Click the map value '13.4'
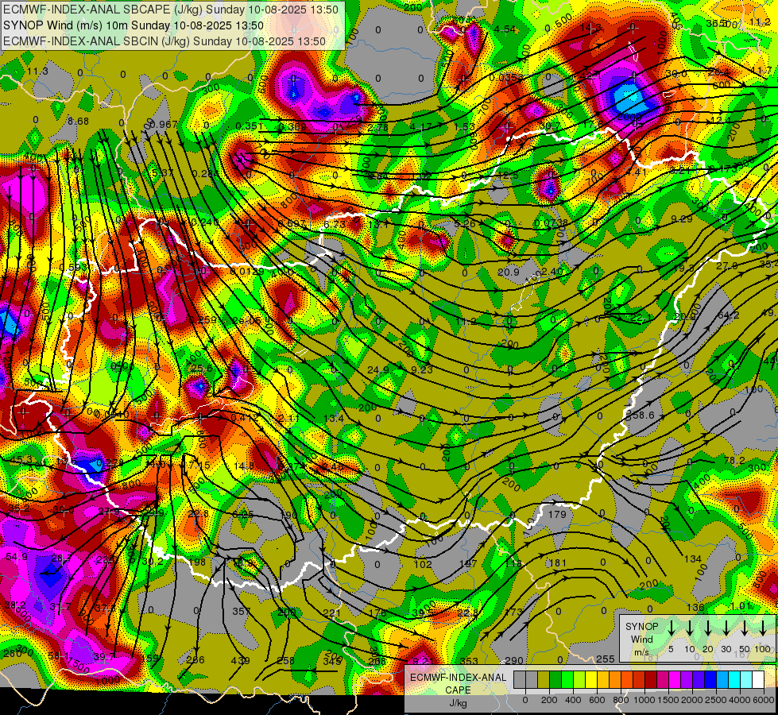 tap(334, 419)
